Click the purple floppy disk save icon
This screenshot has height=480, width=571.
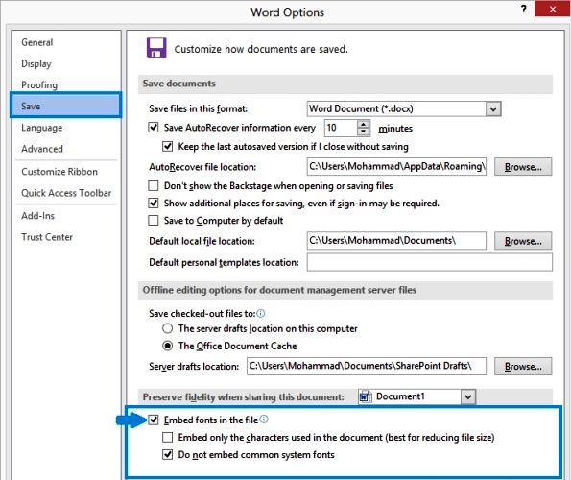pos(156,48)
